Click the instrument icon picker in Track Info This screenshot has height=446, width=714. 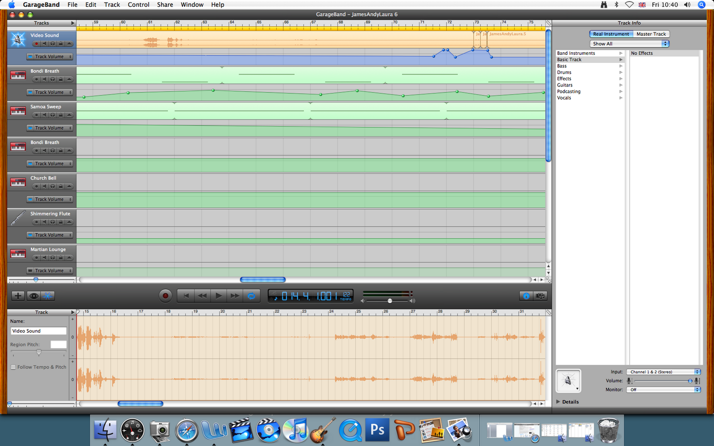tap(568, 381)
